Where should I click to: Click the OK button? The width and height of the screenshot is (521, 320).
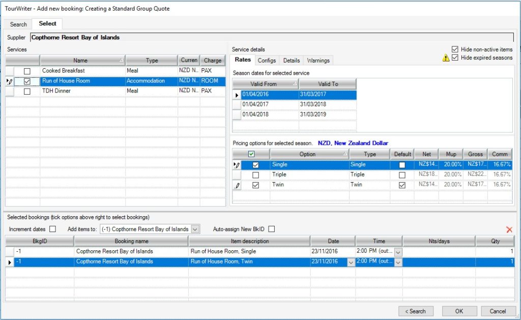click(458, 311)
